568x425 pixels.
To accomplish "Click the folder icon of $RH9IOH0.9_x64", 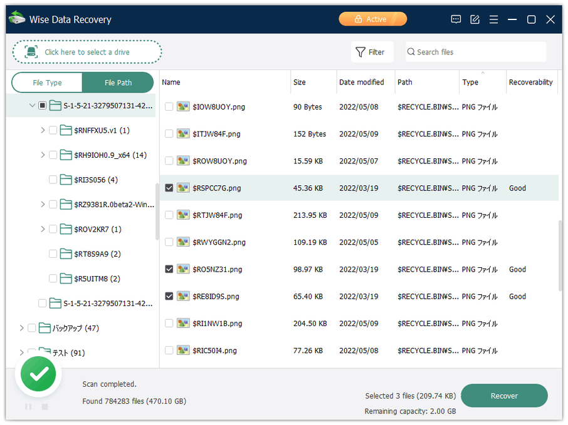I will tap(66, 155).
